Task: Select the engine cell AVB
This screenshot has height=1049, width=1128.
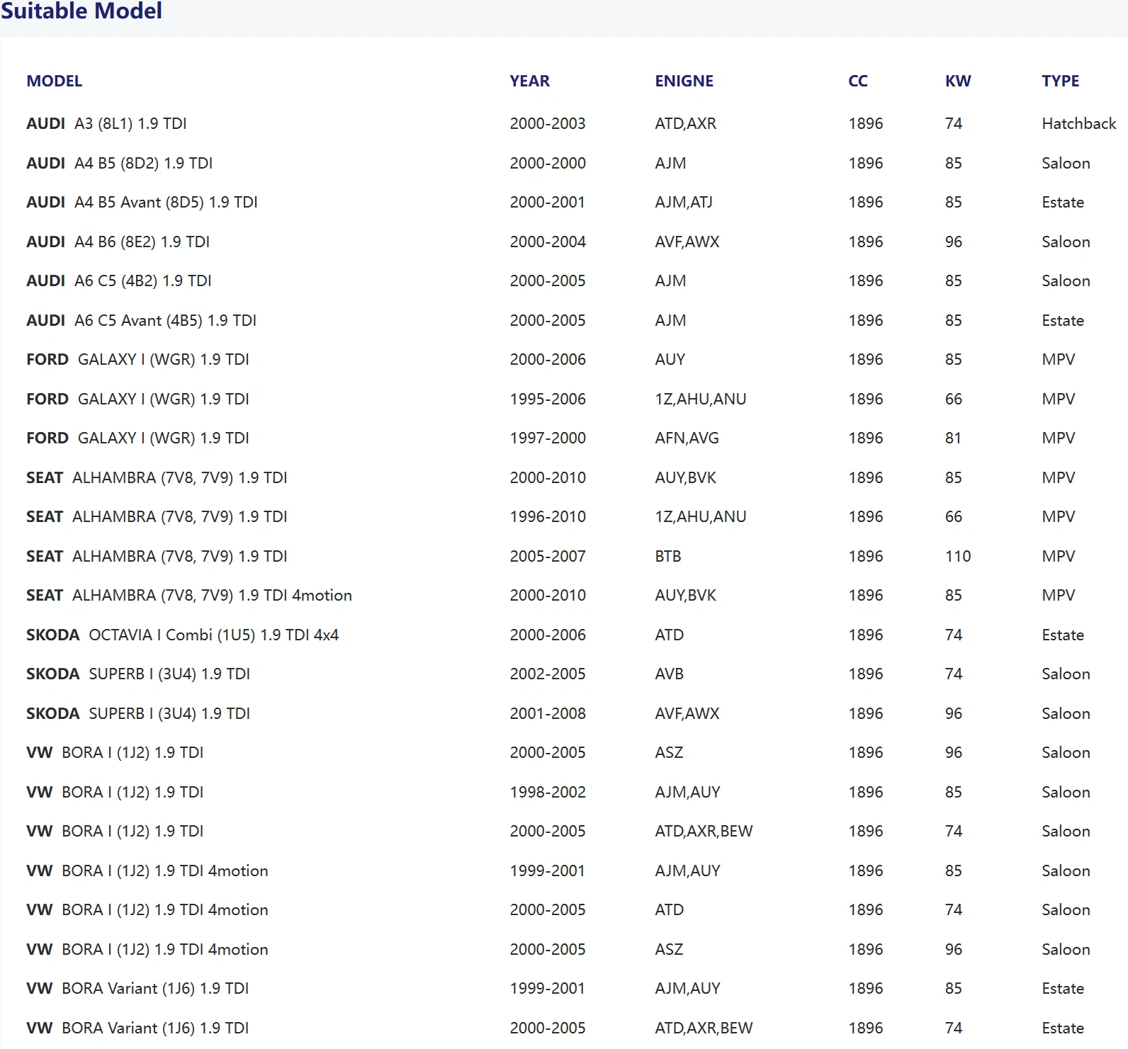Action: [x=670, y=674]
